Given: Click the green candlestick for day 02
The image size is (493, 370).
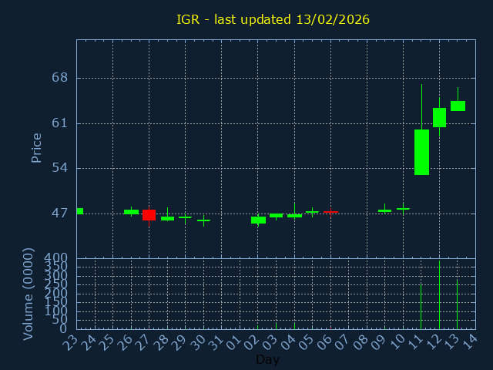Looking at the screenshot, I should [258, 220].
